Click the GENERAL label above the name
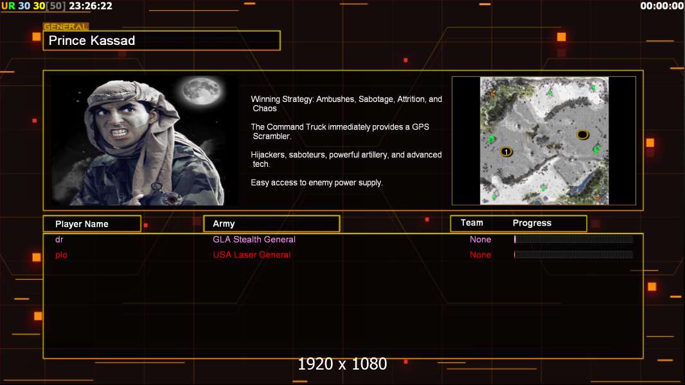This screenshot has width=685, height=385. click(66, 26)
